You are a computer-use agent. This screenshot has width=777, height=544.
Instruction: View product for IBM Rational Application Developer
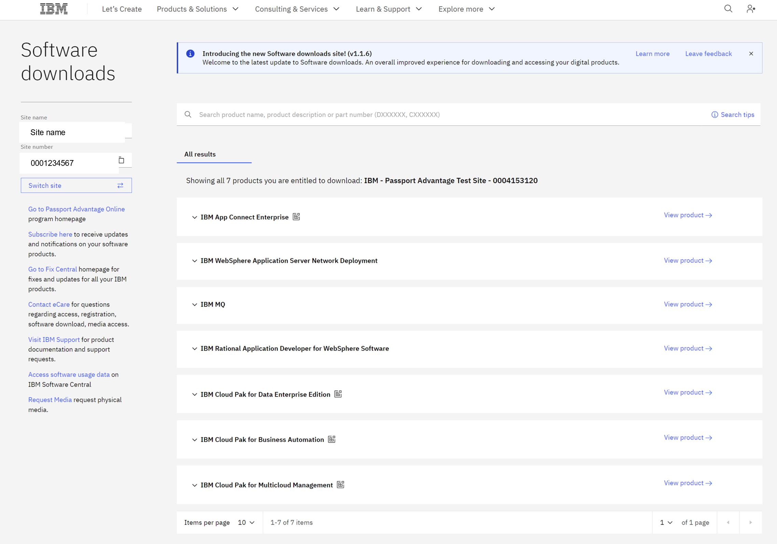[x=688, y=348]
